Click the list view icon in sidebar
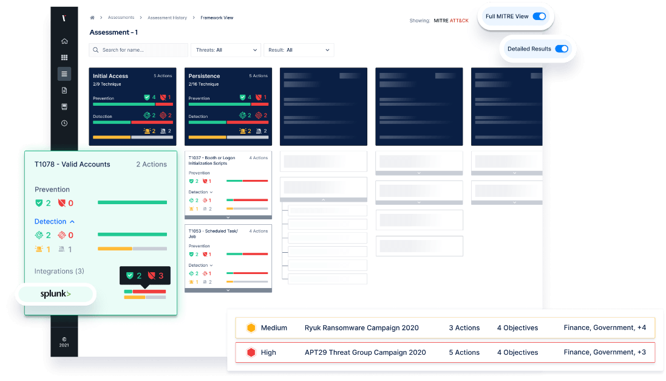666x381 pixels. [x=64, y=74]
